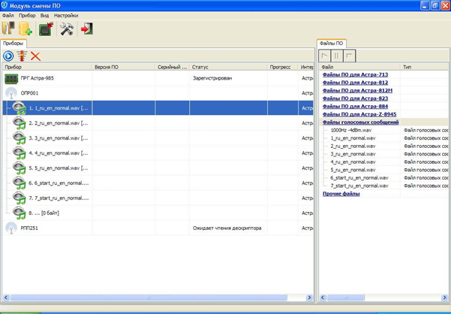Select the 6_start_ru_en_normal.wav file in right panel
The width and height of the screenshot is (451, 314).
(359, 177)
